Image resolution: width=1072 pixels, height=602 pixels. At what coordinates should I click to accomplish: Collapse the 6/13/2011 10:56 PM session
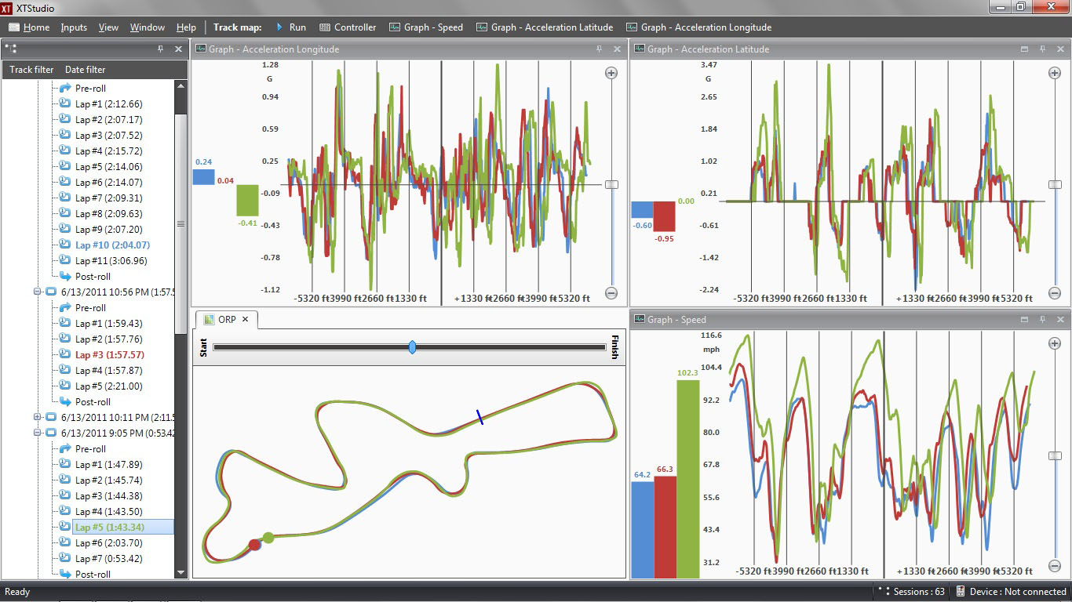click(37, 292)
